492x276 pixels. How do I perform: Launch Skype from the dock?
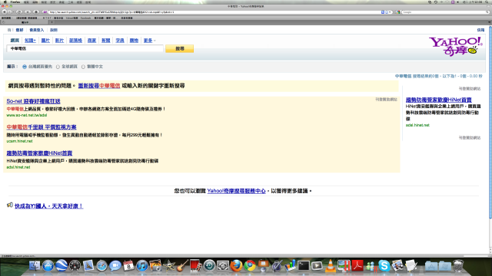(x=384, y=266)
